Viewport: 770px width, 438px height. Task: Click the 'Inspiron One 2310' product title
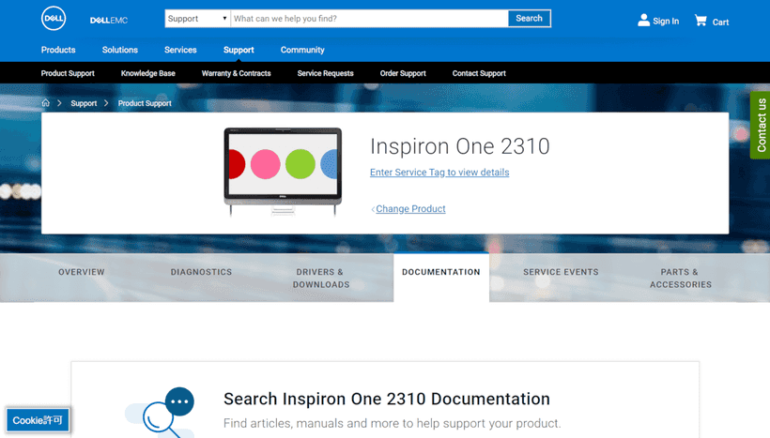(x=459, y=146)
